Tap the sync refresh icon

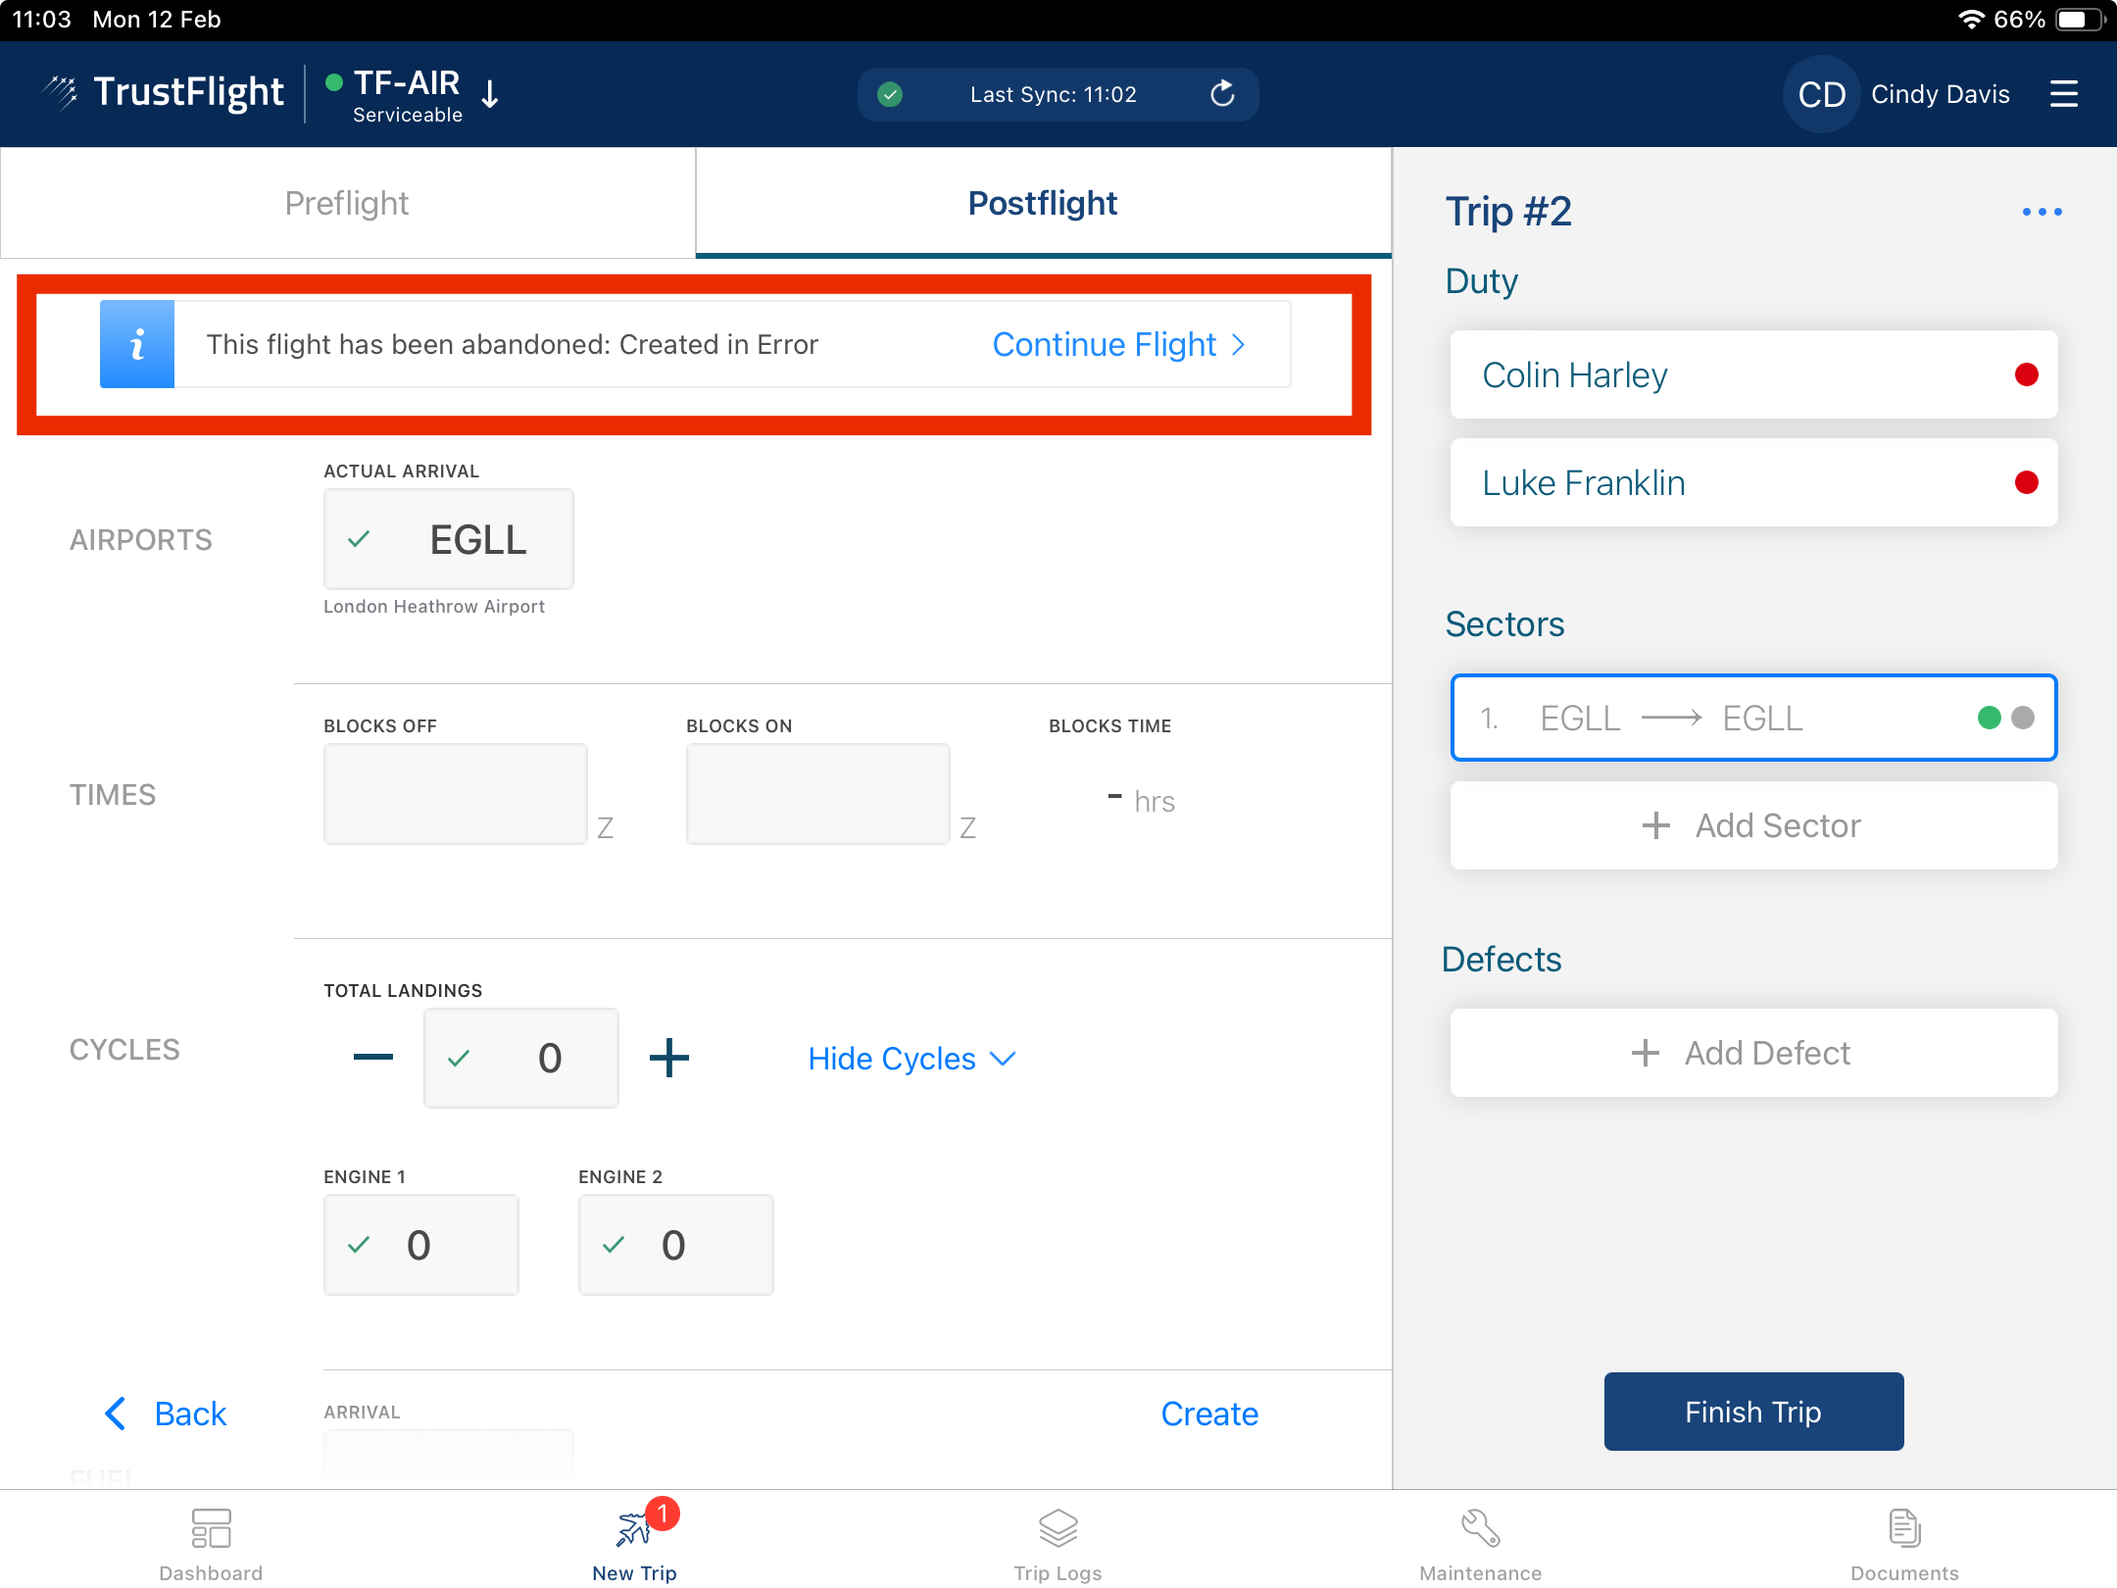click(1221, 94)
